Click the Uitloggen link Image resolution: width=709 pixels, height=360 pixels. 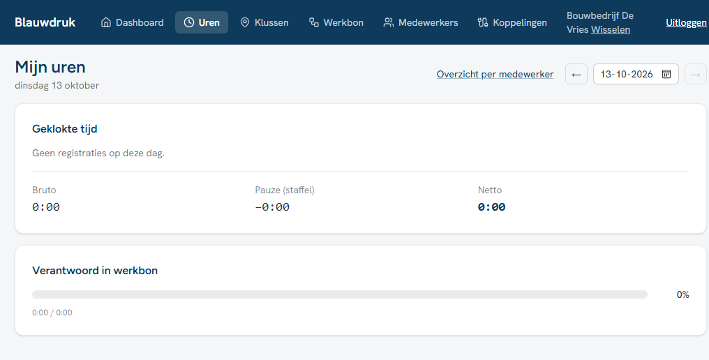click(x=686, y=22)
